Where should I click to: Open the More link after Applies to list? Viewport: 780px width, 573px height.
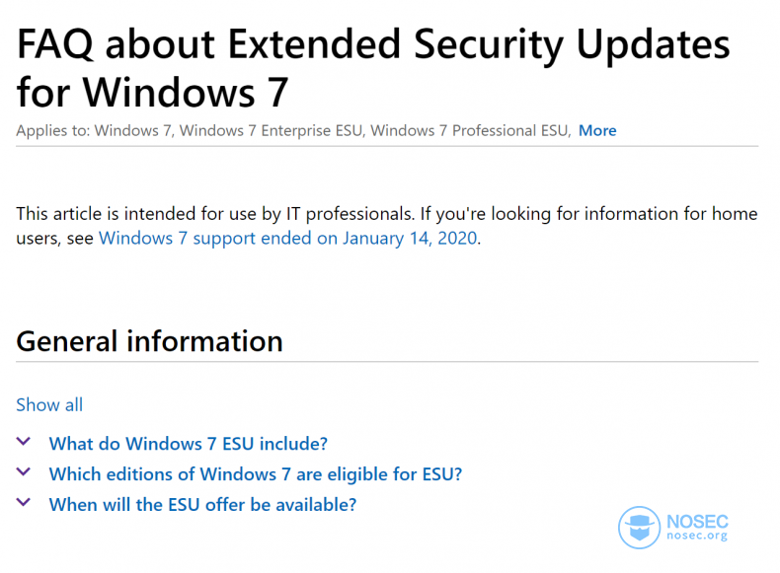point(597,131)
